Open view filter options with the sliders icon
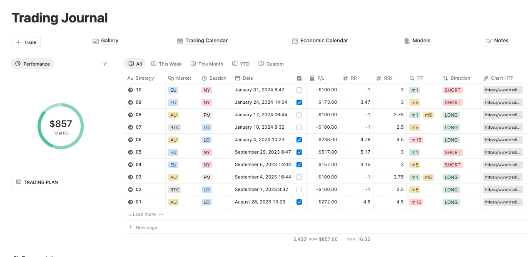528x257 pixels. coord(105,64)
